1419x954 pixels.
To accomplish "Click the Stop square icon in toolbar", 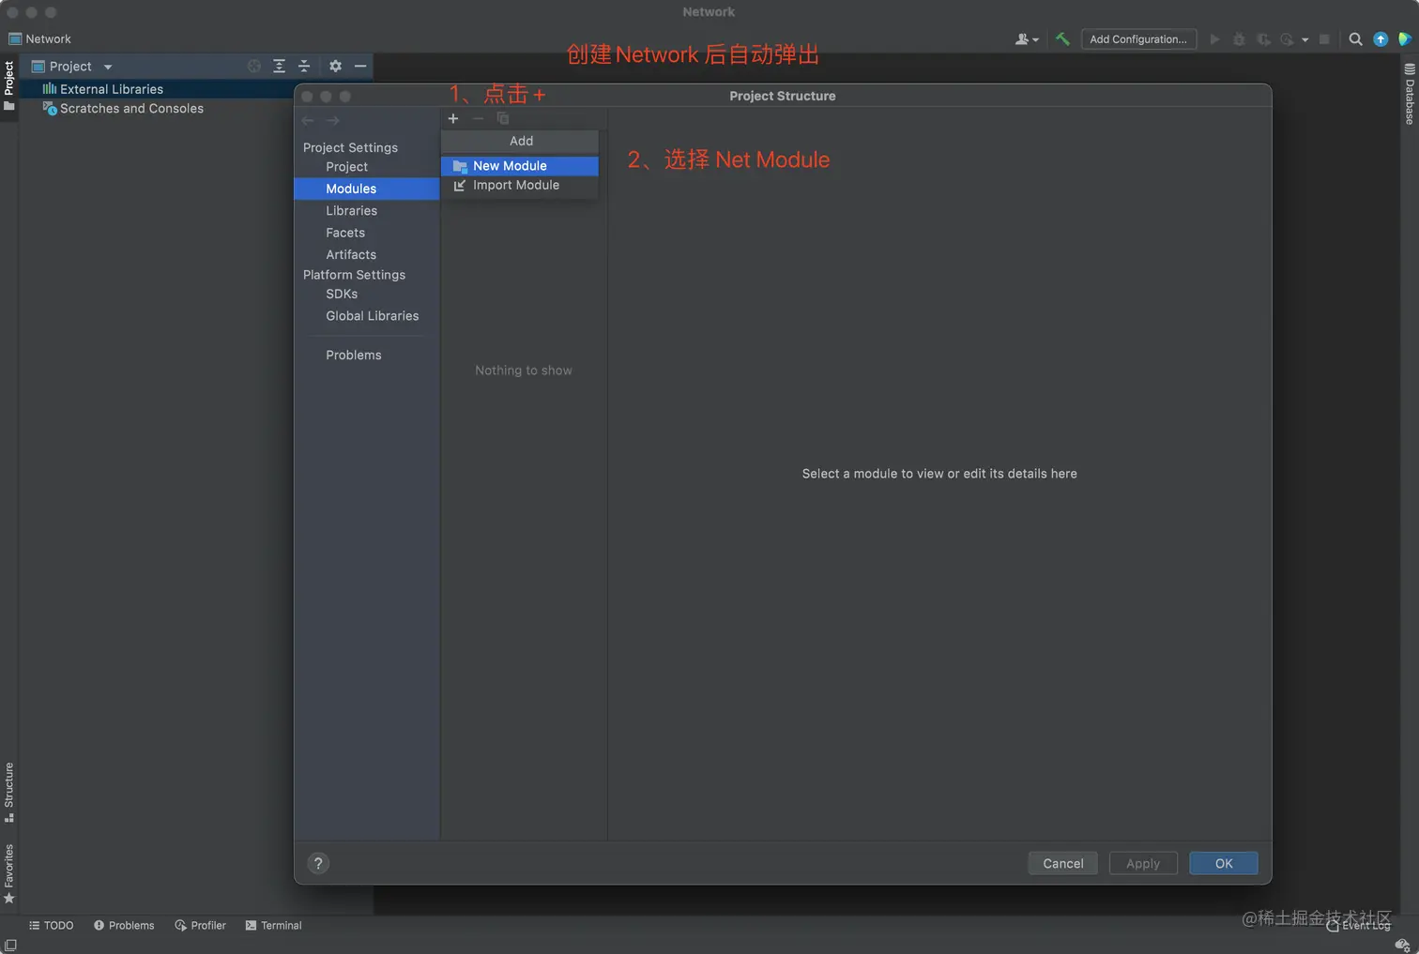I will coord(1324,39).
